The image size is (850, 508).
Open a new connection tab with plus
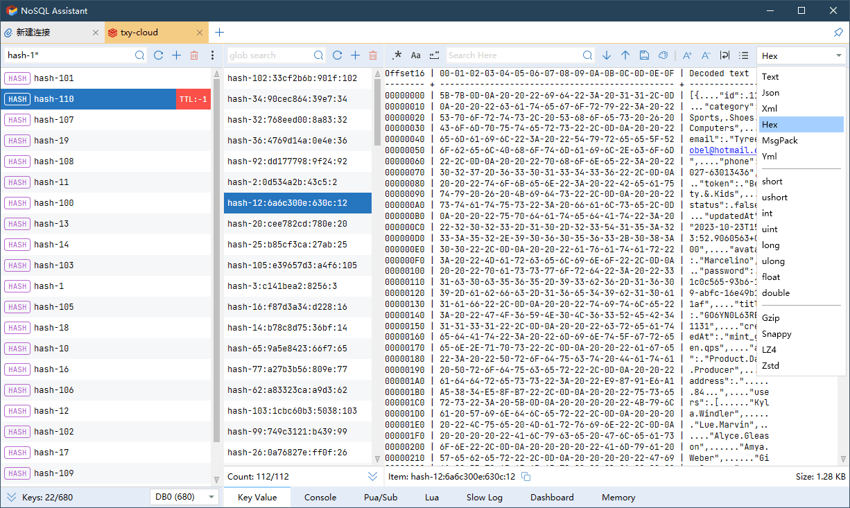point(220,33)
